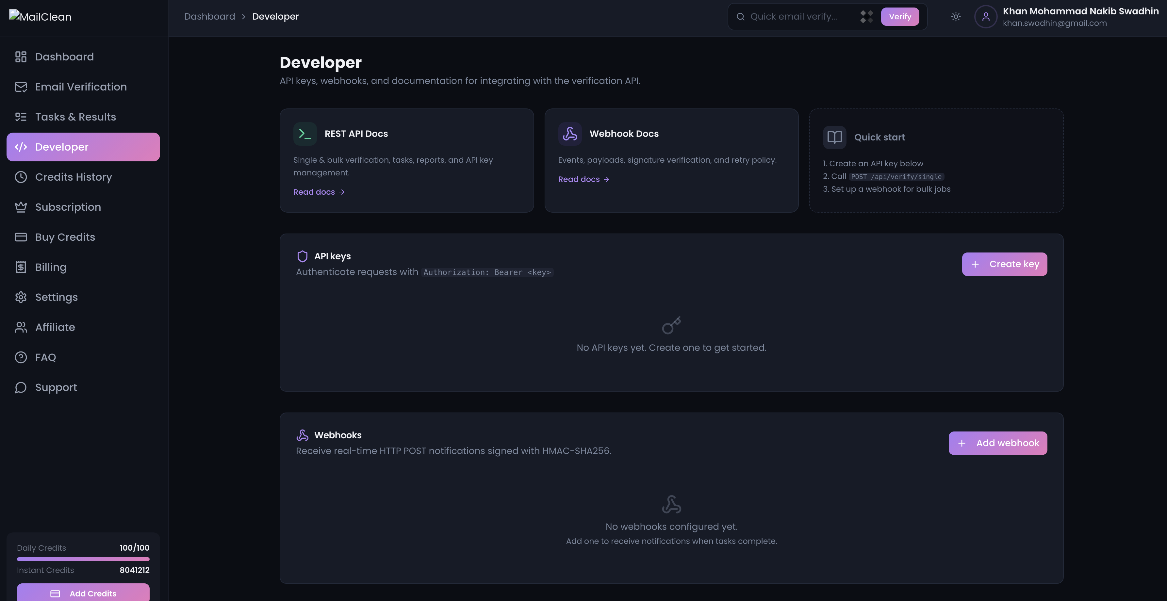The width and height of the screenshot is (1167, 601).
Task: Click the Daily Credits progress bar
Action: click(83, 559)
